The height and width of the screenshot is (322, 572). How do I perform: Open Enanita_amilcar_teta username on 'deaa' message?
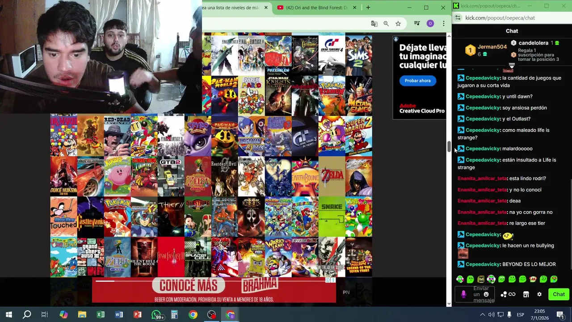tap(482, 201)
